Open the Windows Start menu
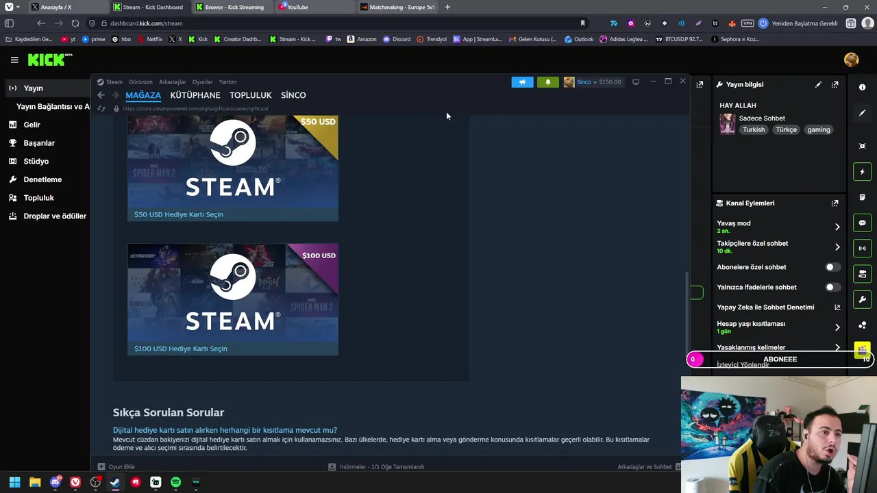The image size is (877, 493). (x=14, y=482)
